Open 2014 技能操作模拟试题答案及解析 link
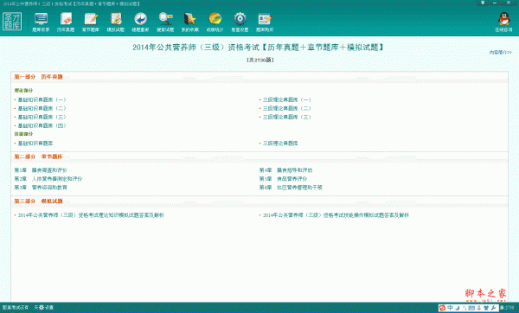 pos(336,215)
